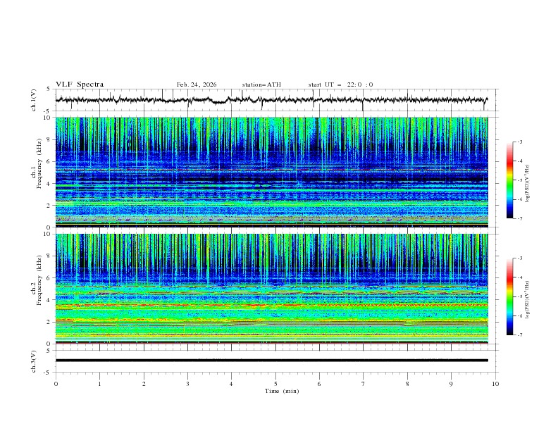Image resolution: width=558 pixels, height=431 pixels.
Task: Click the time axis tick label '5'
Action: [x=275, y=384]
